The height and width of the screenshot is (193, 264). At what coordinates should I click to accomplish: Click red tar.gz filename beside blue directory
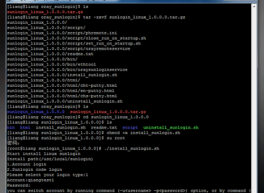point(108,112)
